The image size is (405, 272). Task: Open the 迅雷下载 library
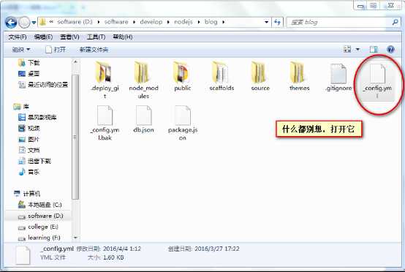pyautogui.click(x=34, y=161)
